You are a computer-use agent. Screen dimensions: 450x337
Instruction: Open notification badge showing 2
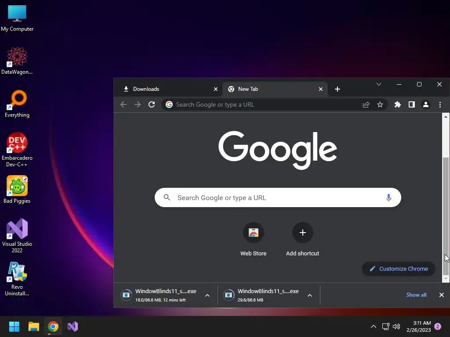(x=438, y=326)
